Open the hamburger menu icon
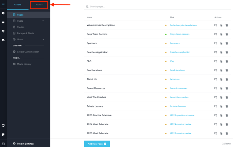The image size is (233, 147). click(x=3, y=4)
